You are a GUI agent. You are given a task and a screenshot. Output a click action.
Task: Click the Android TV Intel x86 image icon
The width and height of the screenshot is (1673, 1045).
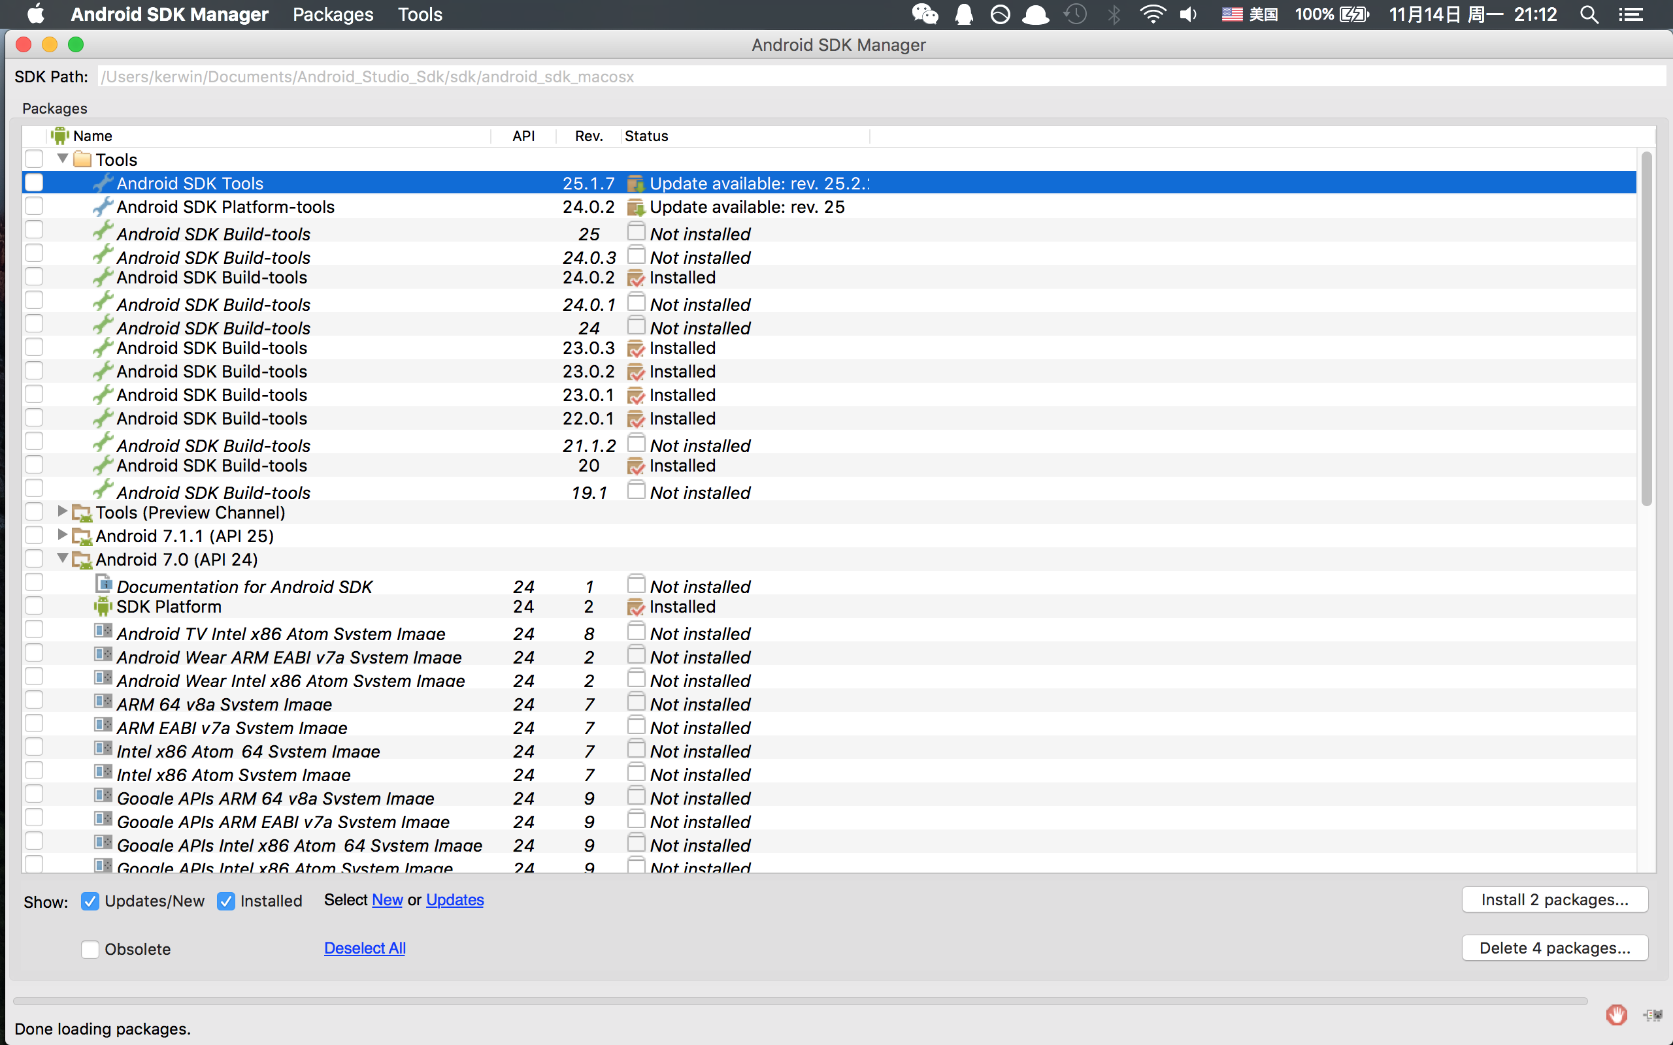pos(103,630)
